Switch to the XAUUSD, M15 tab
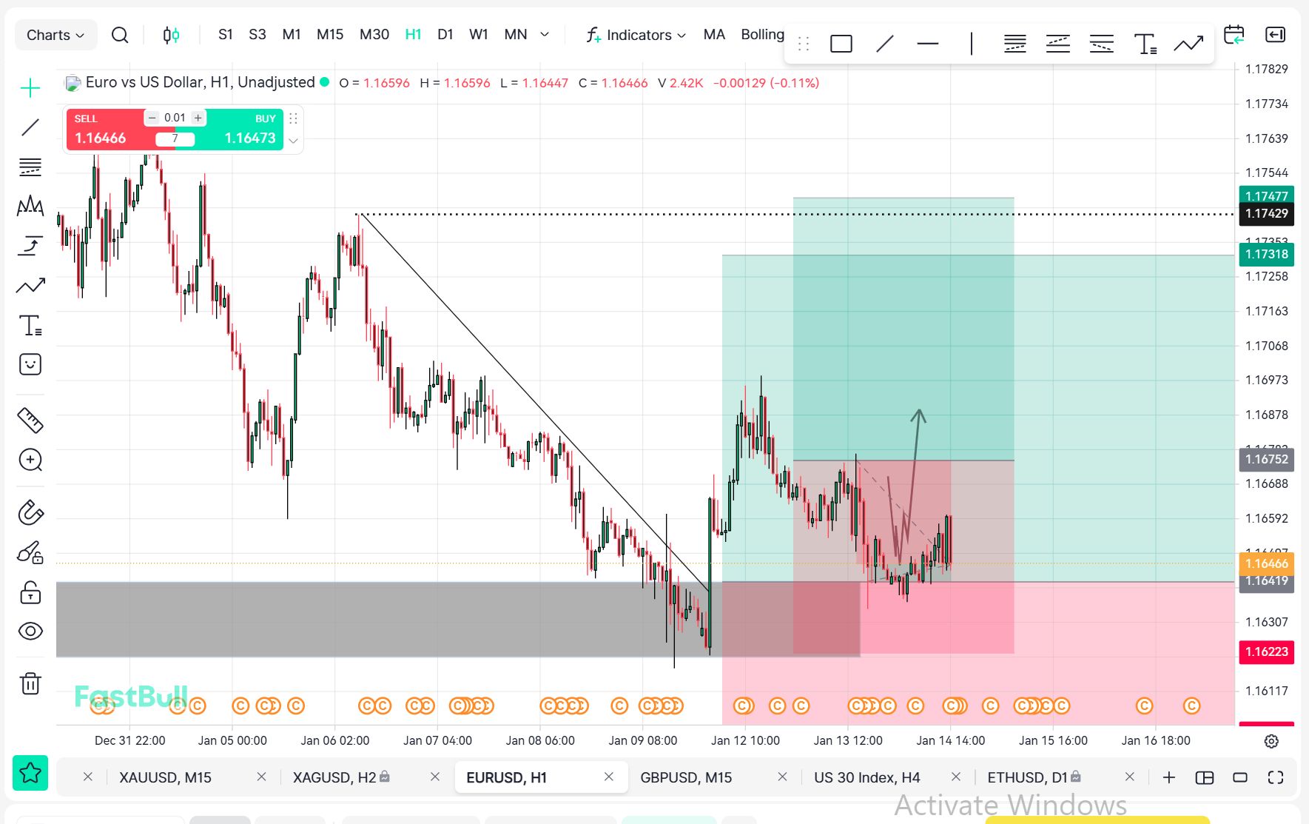The width and height of the screenshot is (1309, 824). pyautogui.click(x=166, y=777)
